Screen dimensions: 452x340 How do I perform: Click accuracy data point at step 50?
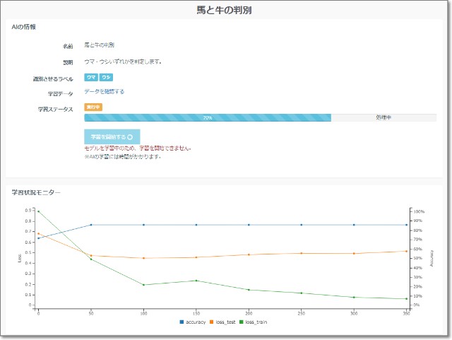click(x=91, y=225)
